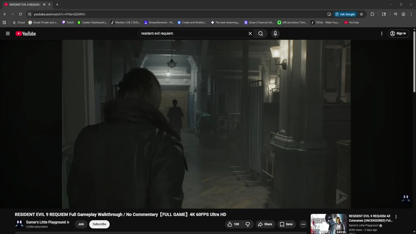This screenshot has width=416, height=234.
Task: Open more actions ellipsis below video
Action: tap(303, 224)
